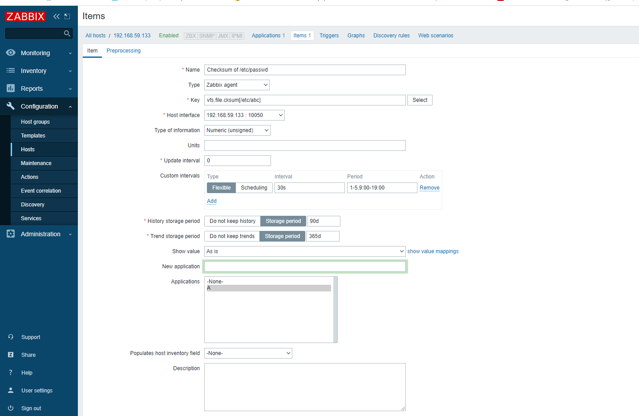Open the Show value dropdown
Screen dimensions: 639x416
(305, 251)
